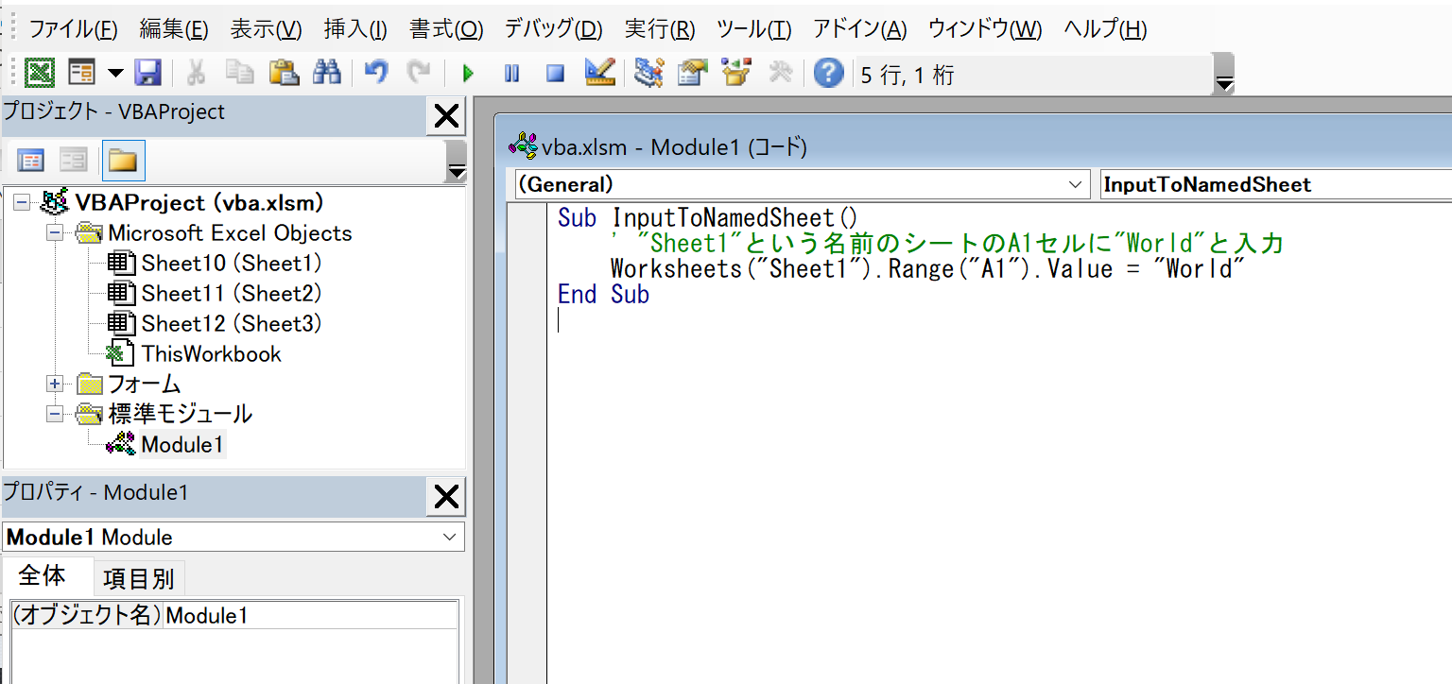Pause macro execution with the break icon
1452x684 pixels.
(x=510, y=73)
